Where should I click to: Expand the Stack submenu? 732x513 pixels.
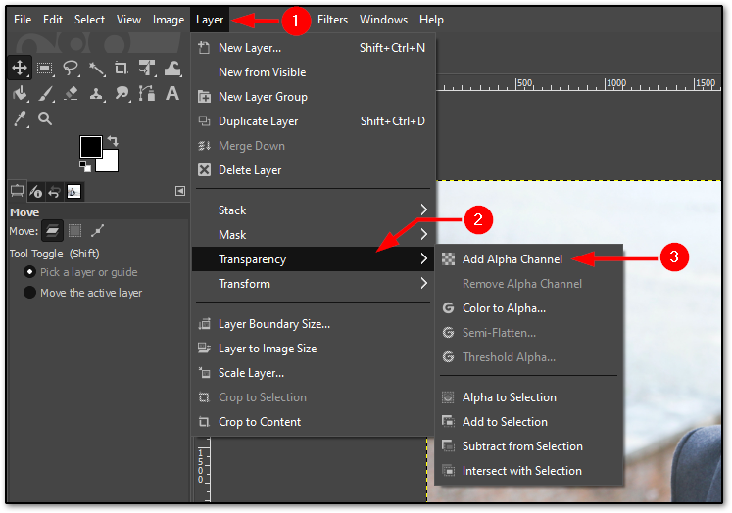pyautogui.click(x=313, y=210)
